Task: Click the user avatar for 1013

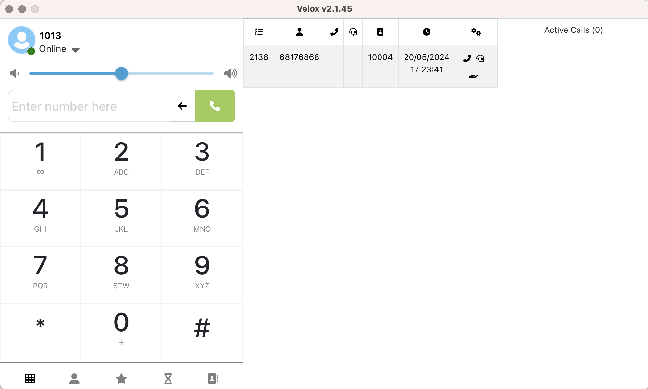Action: [x=22, y=40]
